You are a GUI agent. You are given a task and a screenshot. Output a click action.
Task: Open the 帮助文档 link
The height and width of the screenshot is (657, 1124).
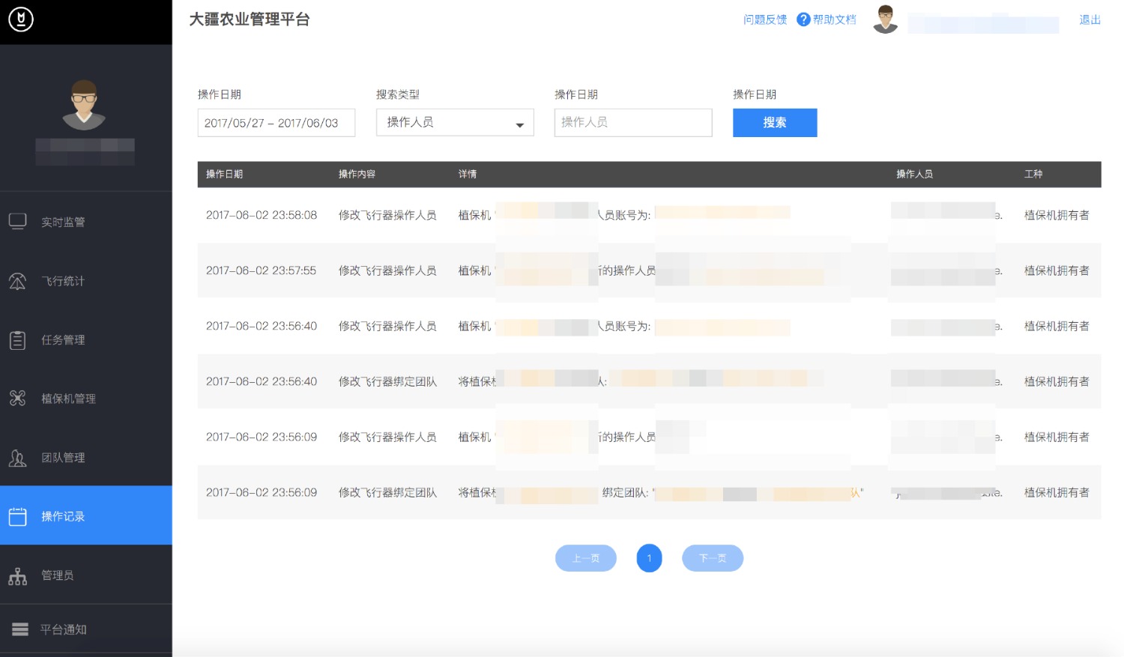click(x=834, y=19)
